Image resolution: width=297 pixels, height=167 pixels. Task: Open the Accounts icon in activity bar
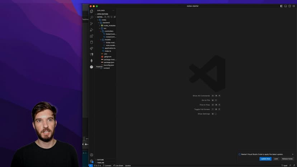(x=91, y=155)
